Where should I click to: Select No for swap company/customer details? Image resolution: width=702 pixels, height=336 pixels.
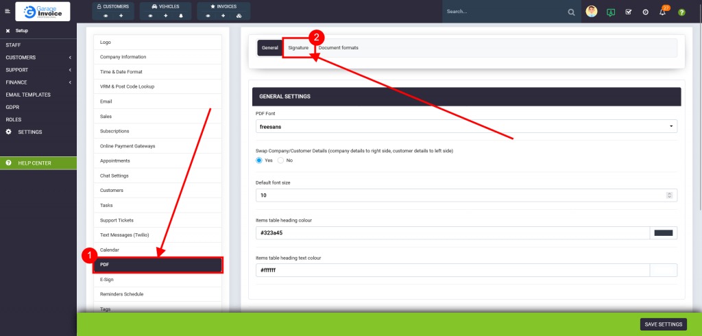(x=281, y=160)
